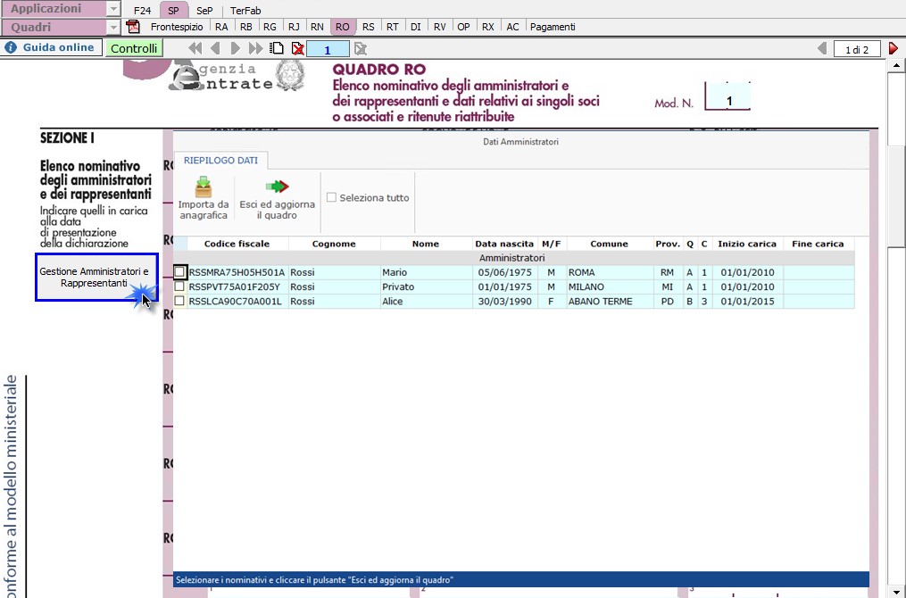906x598 pixels.
Task: Click Data nascita column header
Action: pyautogui.click(x=504, y=244)
